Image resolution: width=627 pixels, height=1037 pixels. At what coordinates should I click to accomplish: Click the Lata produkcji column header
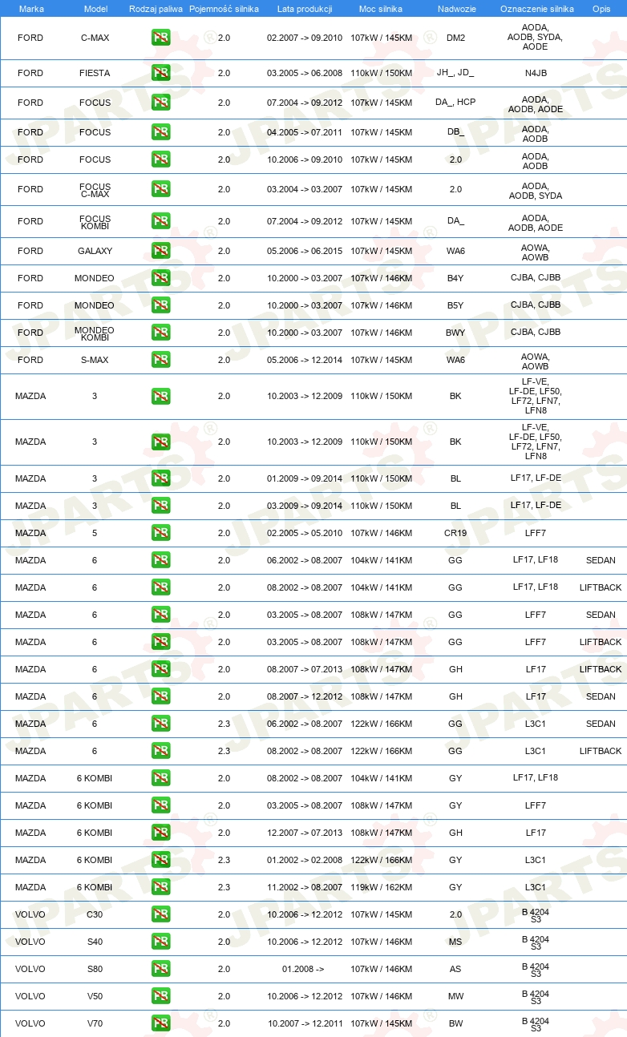point(305,8)
